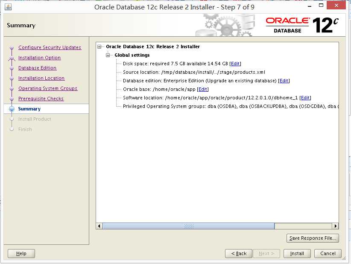
Task: Go to Installation Location step
Action: (x=41, y=78)
